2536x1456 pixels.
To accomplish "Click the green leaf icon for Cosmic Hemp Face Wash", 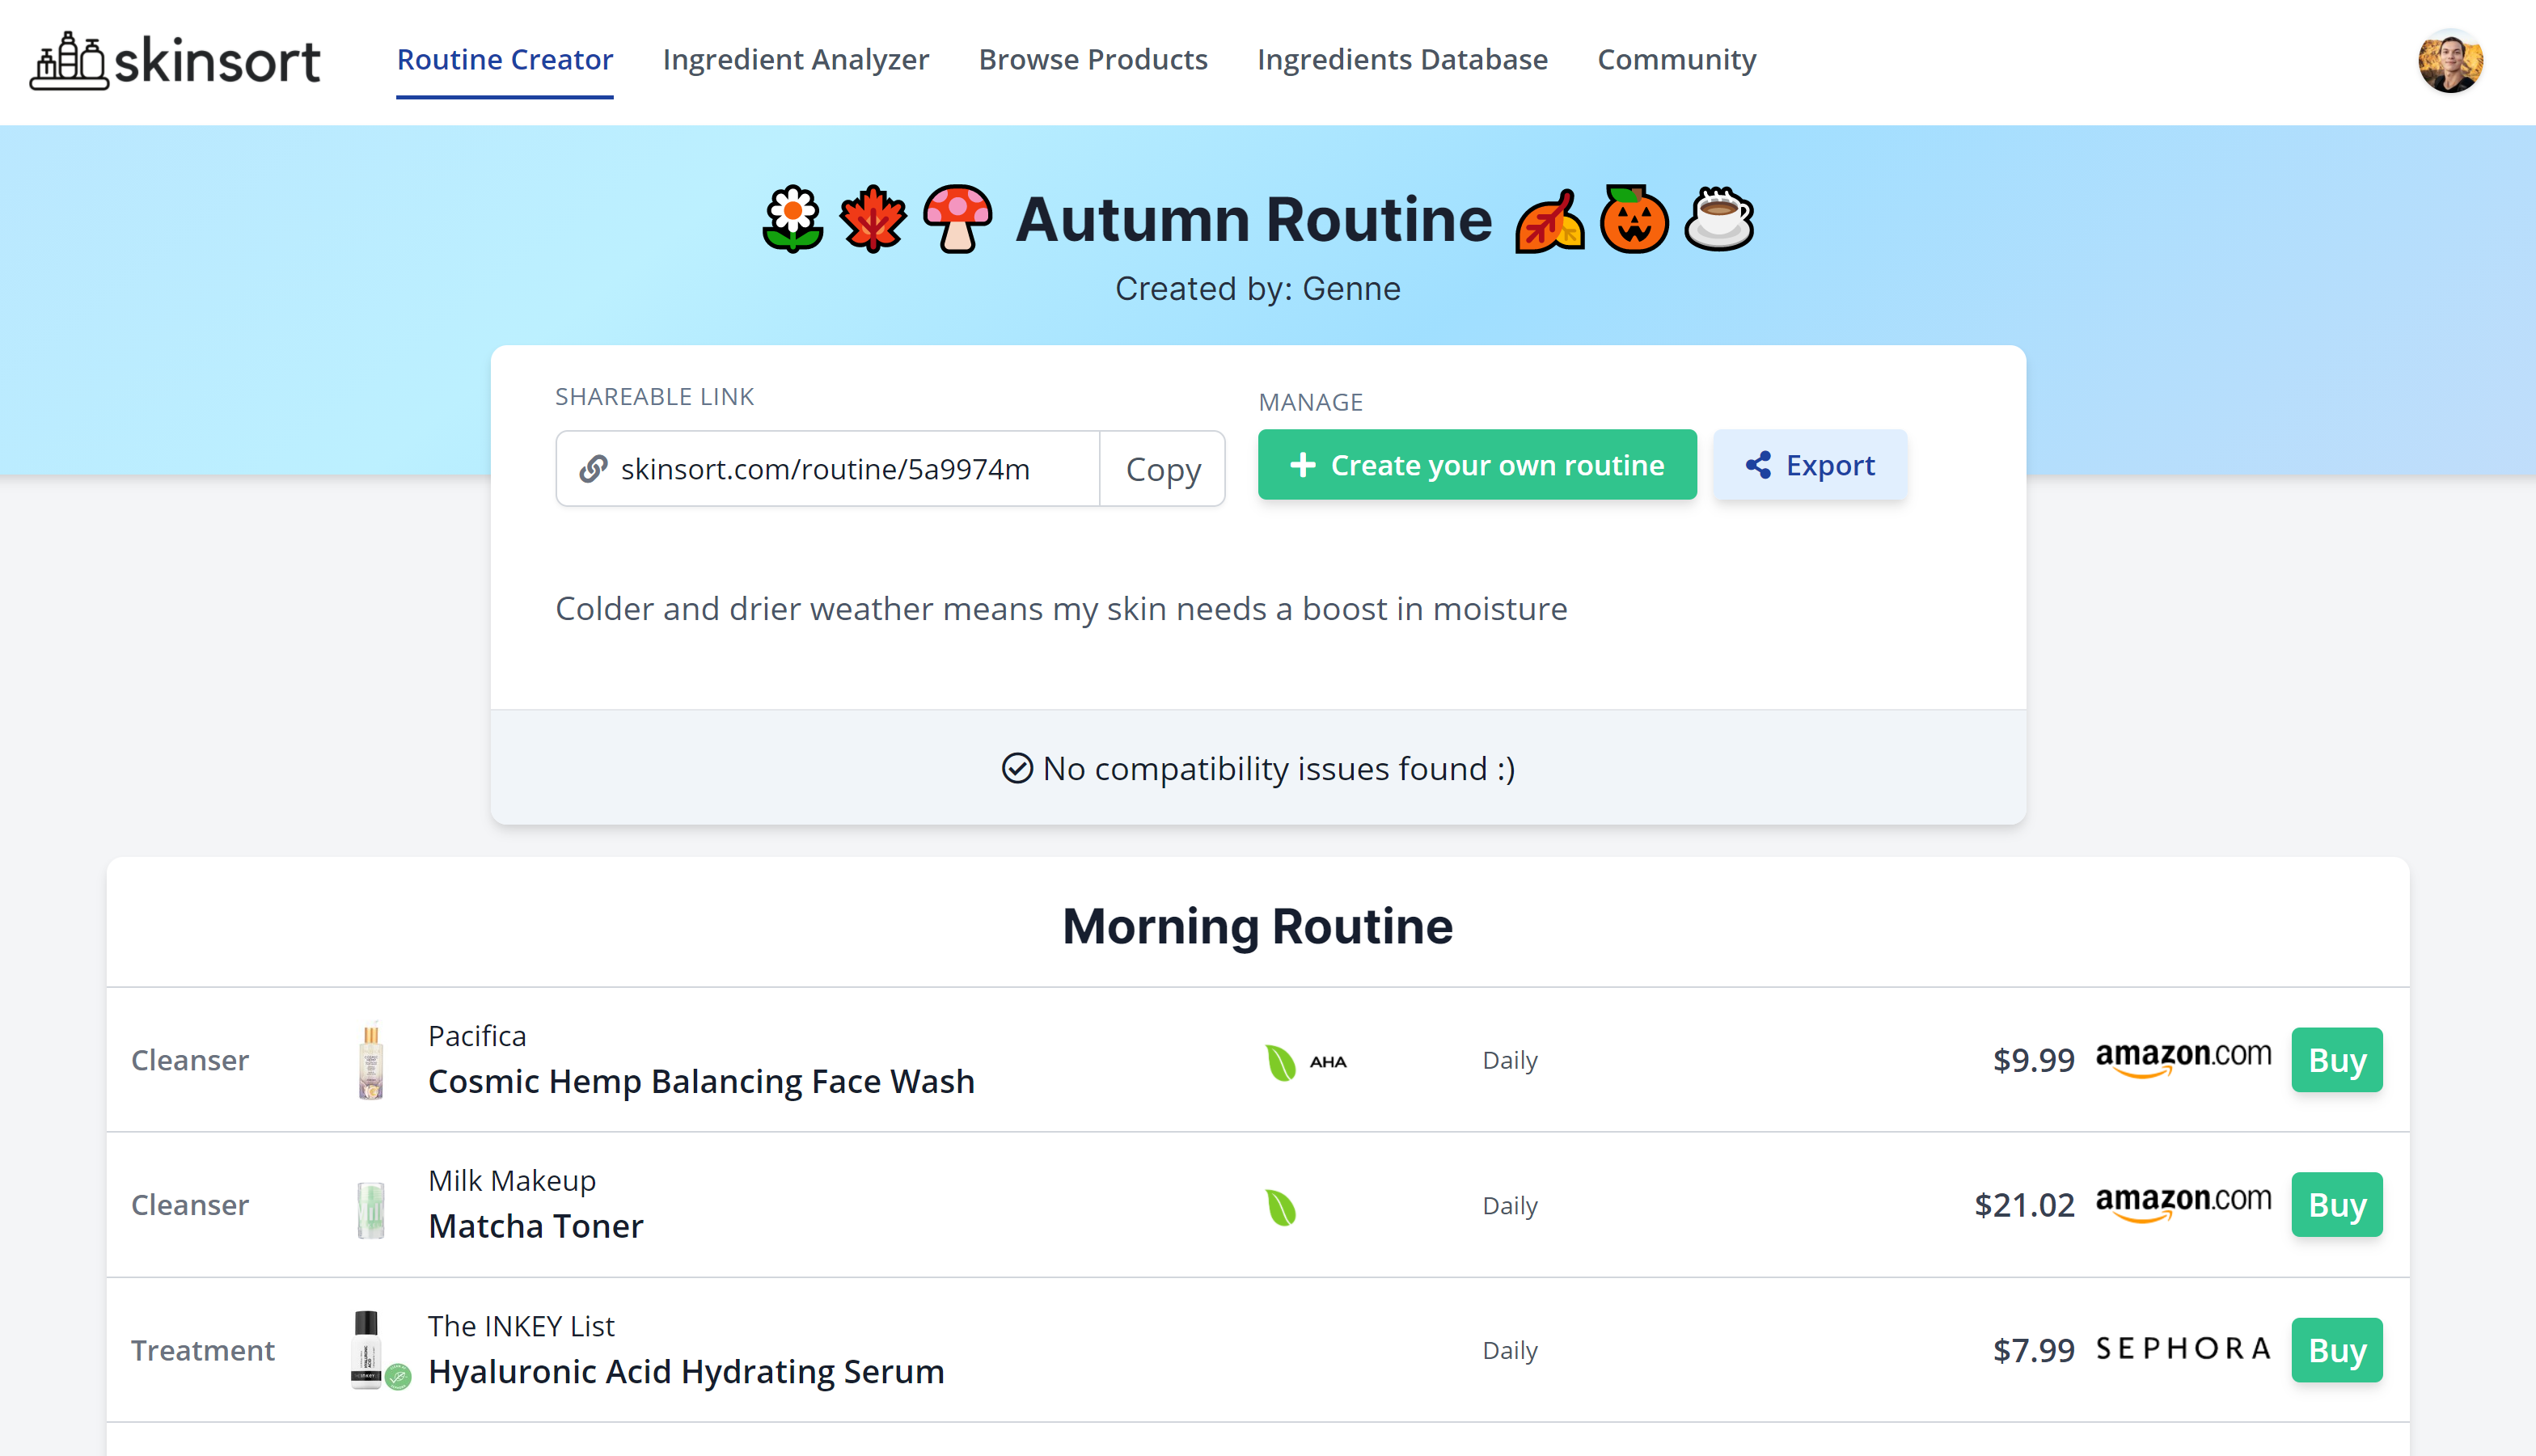I will pyautogui.click(x=1280, y=1062).
